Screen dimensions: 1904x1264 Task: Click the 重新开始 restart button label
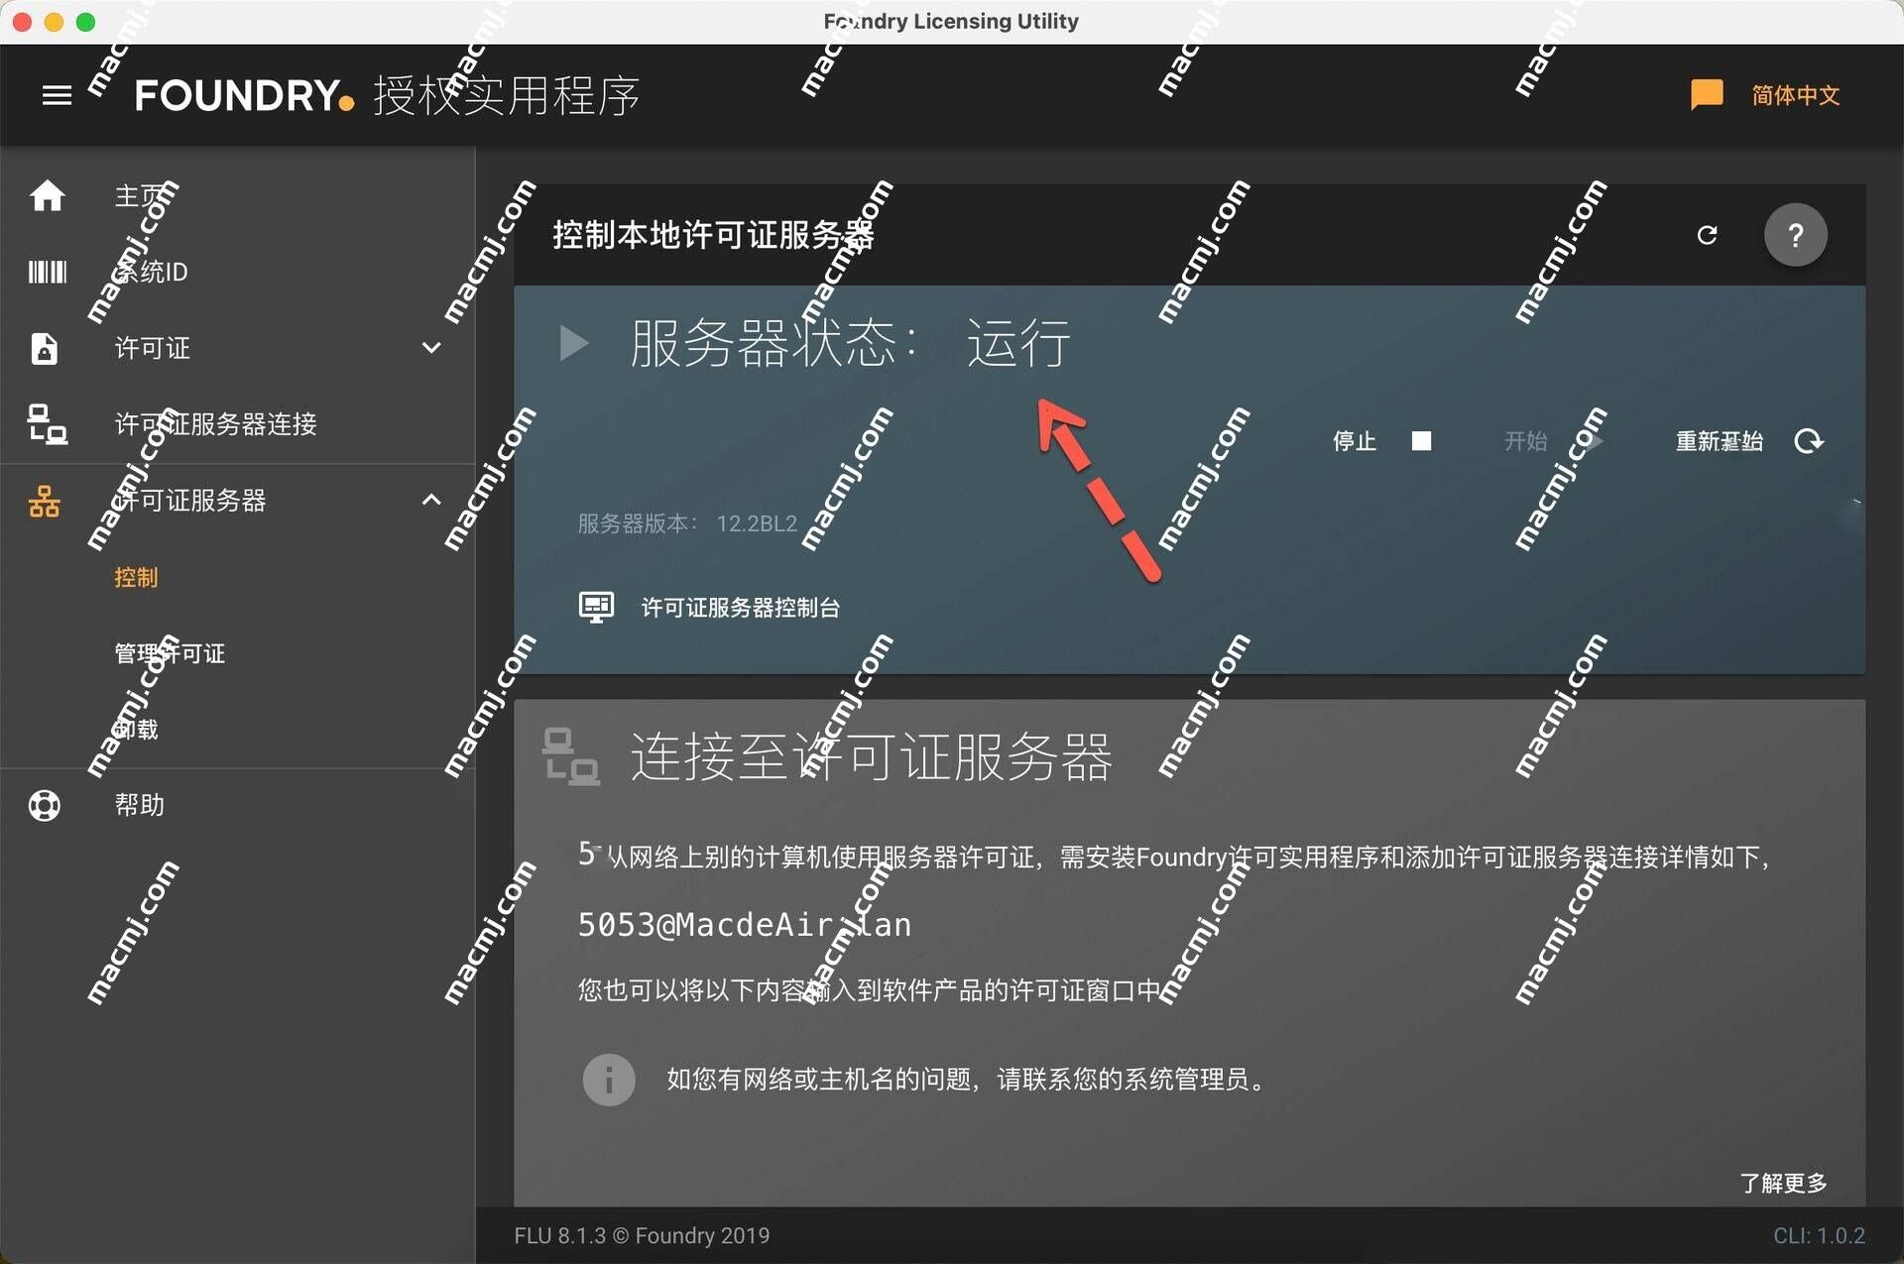pyautogui.click(x=1719, y=441)
